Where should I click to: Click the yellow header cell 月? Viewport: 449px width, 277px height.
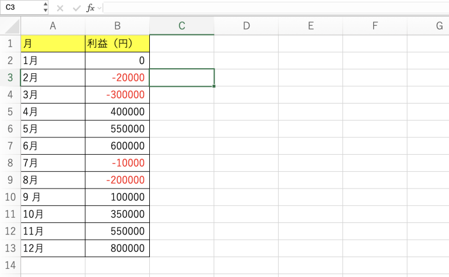[53, 44]
